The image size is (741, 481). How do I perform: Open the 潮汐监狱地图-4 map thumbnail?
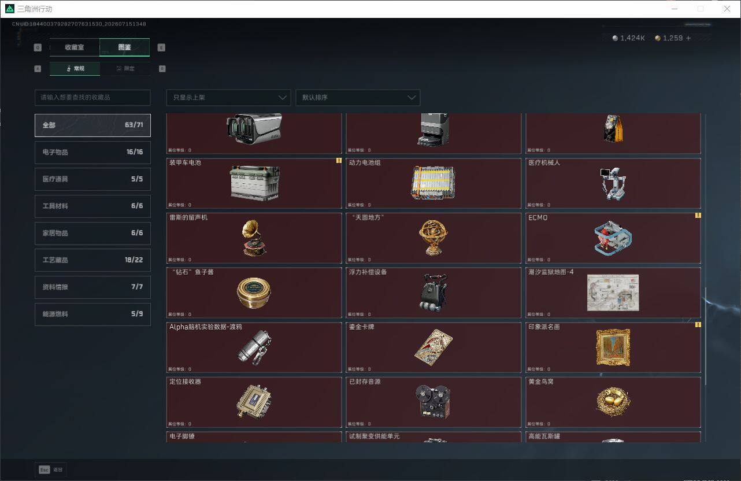(613, 293)
